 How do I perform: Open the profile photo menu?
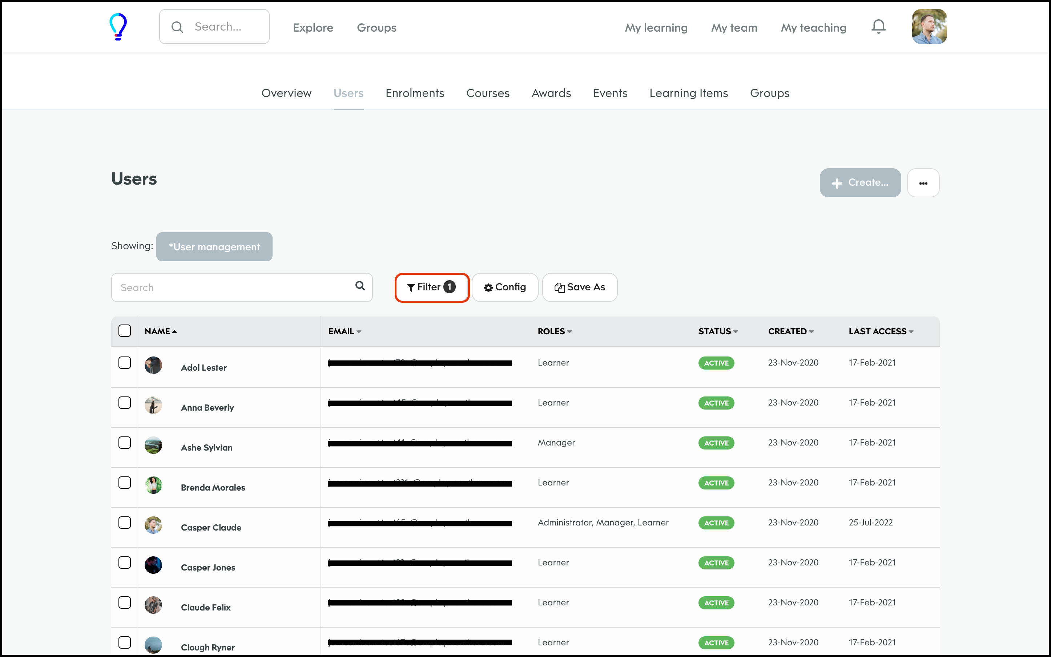(x=929, y=27)
